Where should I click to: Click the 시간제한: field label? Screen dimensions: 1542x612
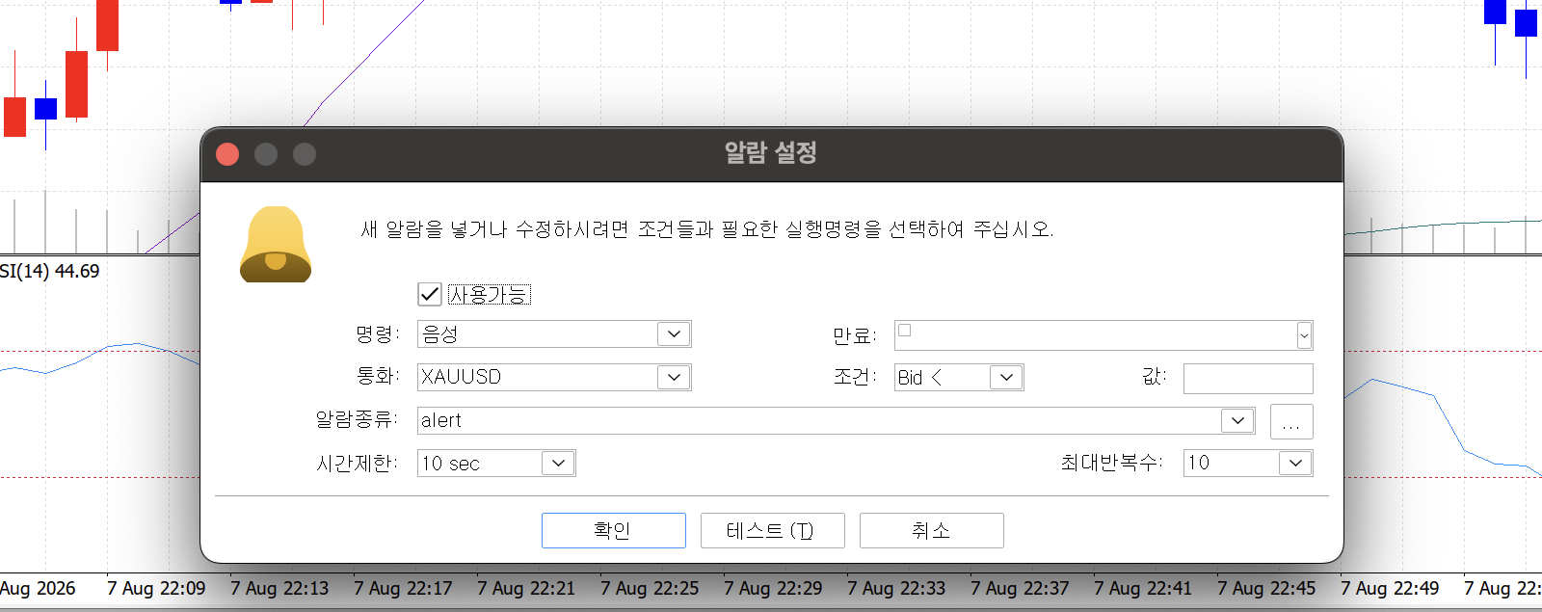tap(357, 464)
